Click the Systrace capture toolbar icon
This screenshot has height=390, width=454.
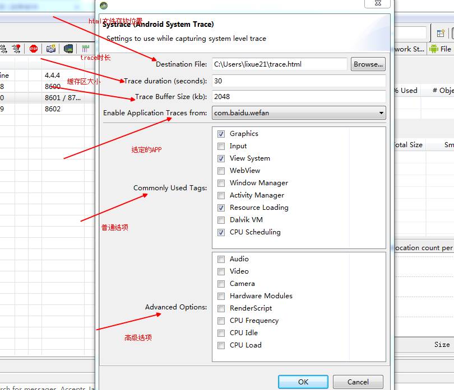pos(85,49)
